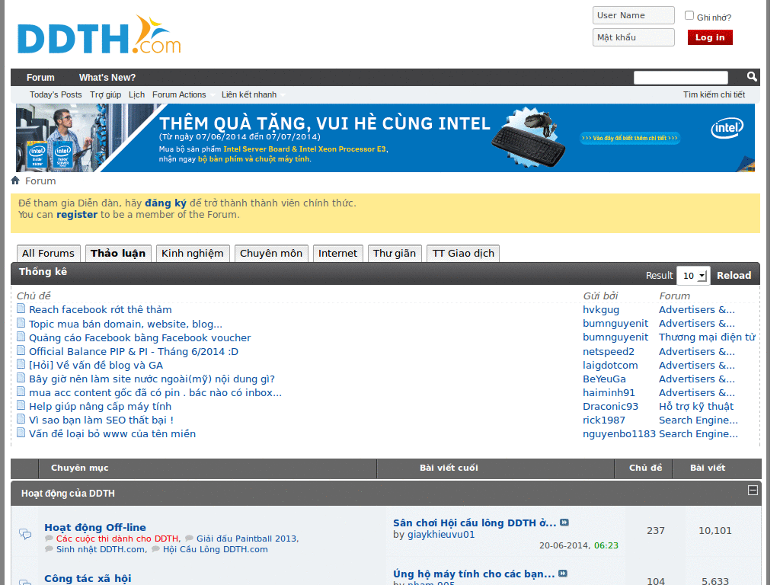Select the Thảo luận tab
This screenshot has height=585, width=780.
point(118,253)
